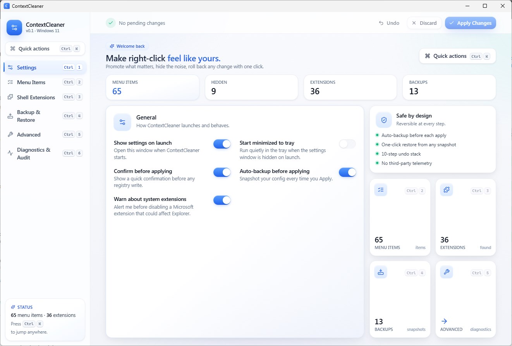Open Diagnostics & Audit page
Viewport: 512px width, 346px height.
[45, 154]
